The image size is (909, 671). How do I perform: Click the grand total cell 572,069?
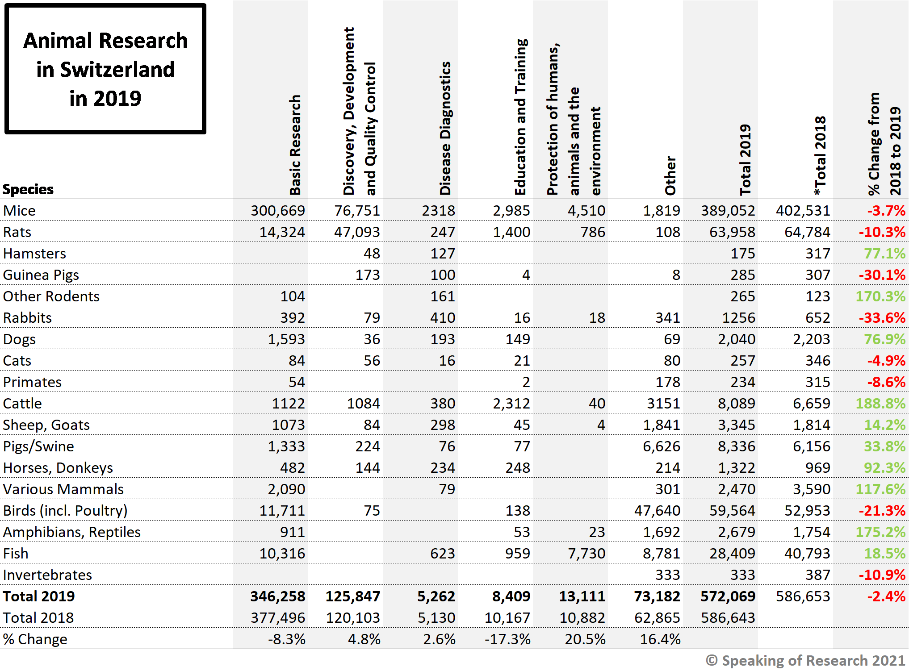point(728,596)
